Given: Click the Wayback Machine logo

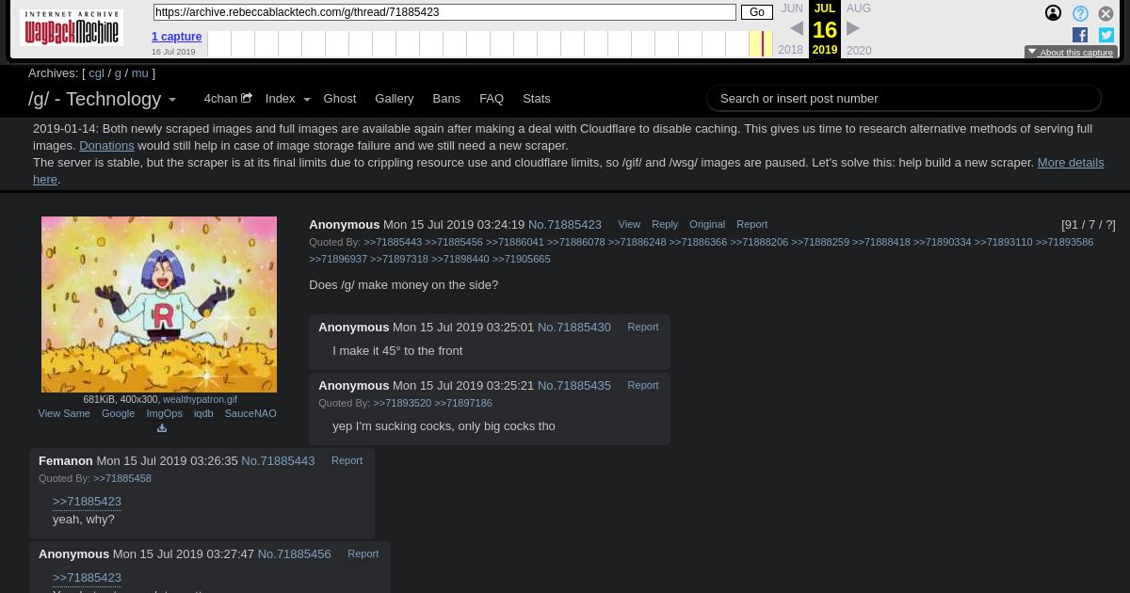Looking at the screenshot, I should pos(72,27).
